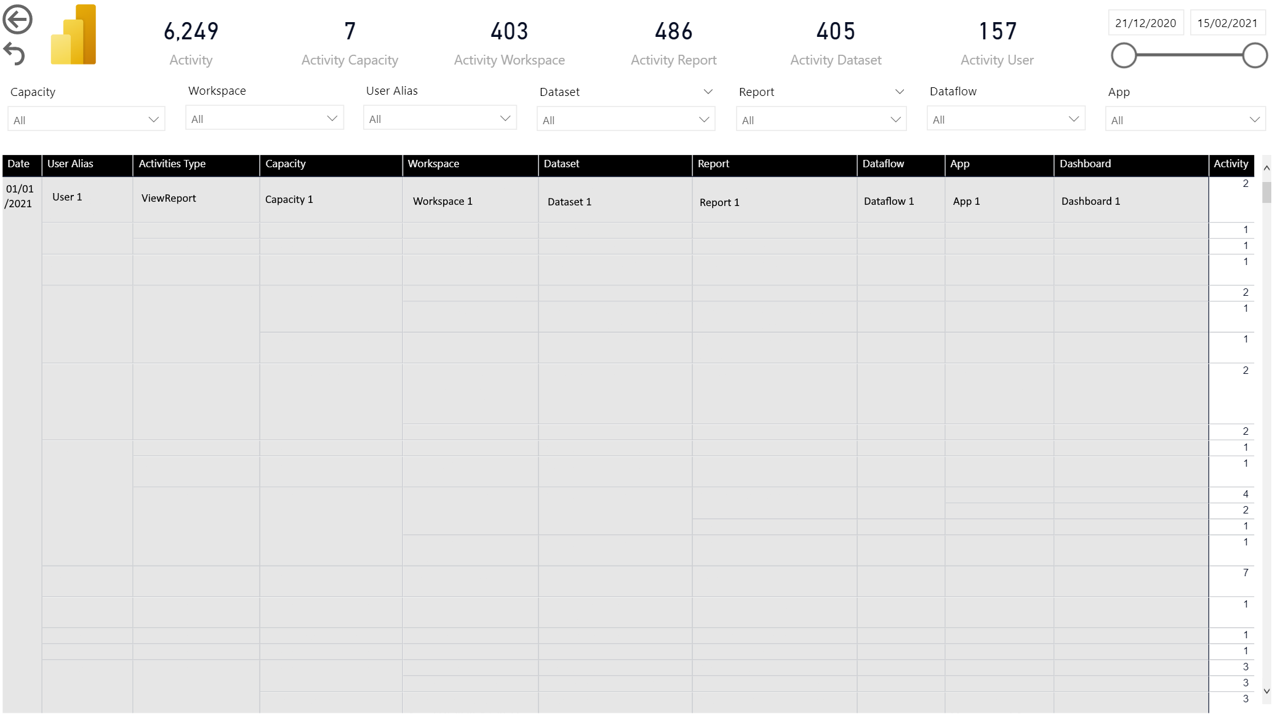The image size is (1275, 717).
Task: Open the Workspace filter dropdown
Action: point(265,118)
